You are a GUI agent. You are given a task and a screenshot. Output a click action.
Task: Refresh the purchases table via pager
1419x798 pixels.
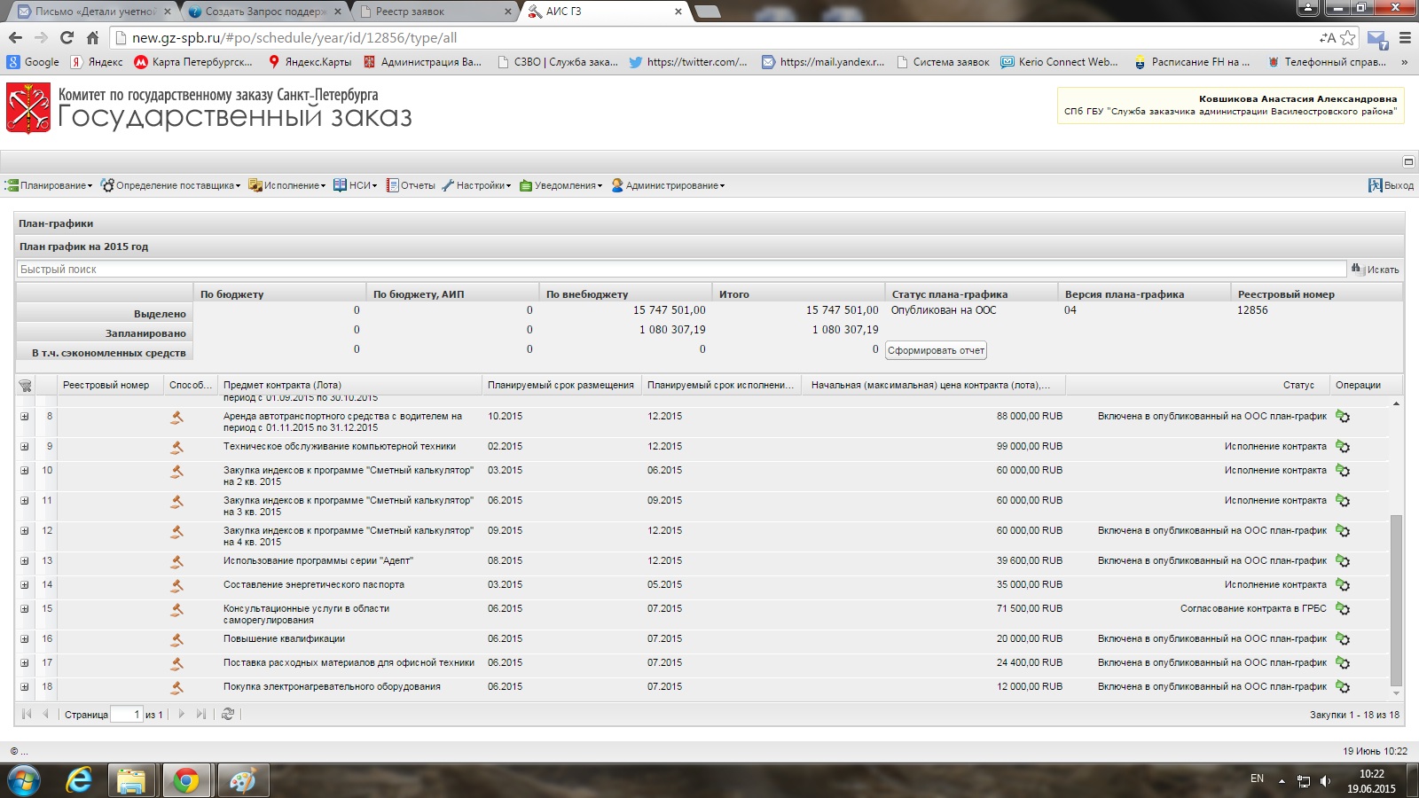click(228, 714)
